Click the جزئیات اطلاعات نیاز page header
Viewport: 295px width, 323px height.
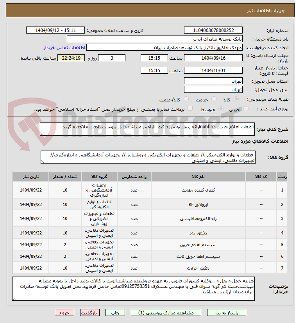click(x=150, y=10)
